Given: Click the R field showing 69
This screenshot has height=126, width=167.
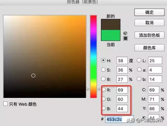Looking at the screenshot, I should 122,90.
